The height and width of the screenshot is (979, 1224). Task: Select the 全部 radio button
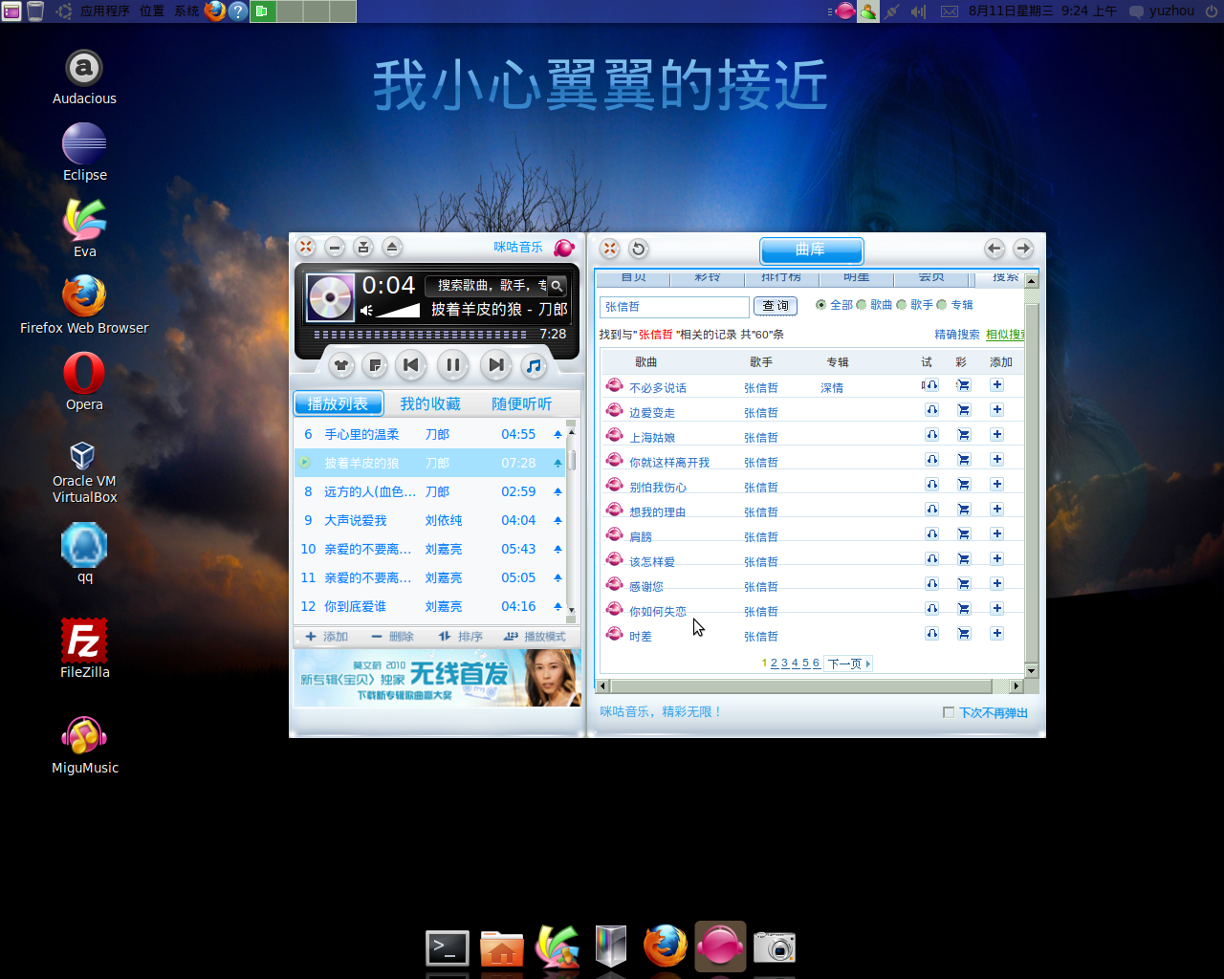tap(820, 305)
